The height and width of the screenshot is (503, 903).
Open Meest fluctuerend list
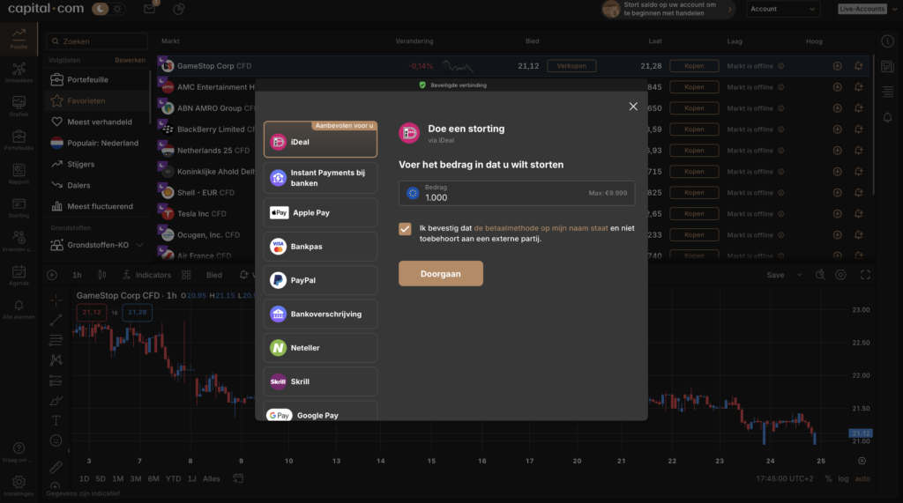tap(97, 206)
